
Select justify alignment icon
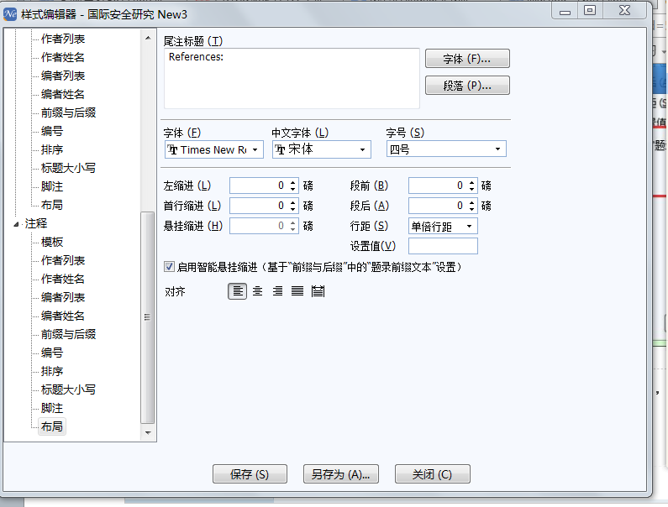297,291
